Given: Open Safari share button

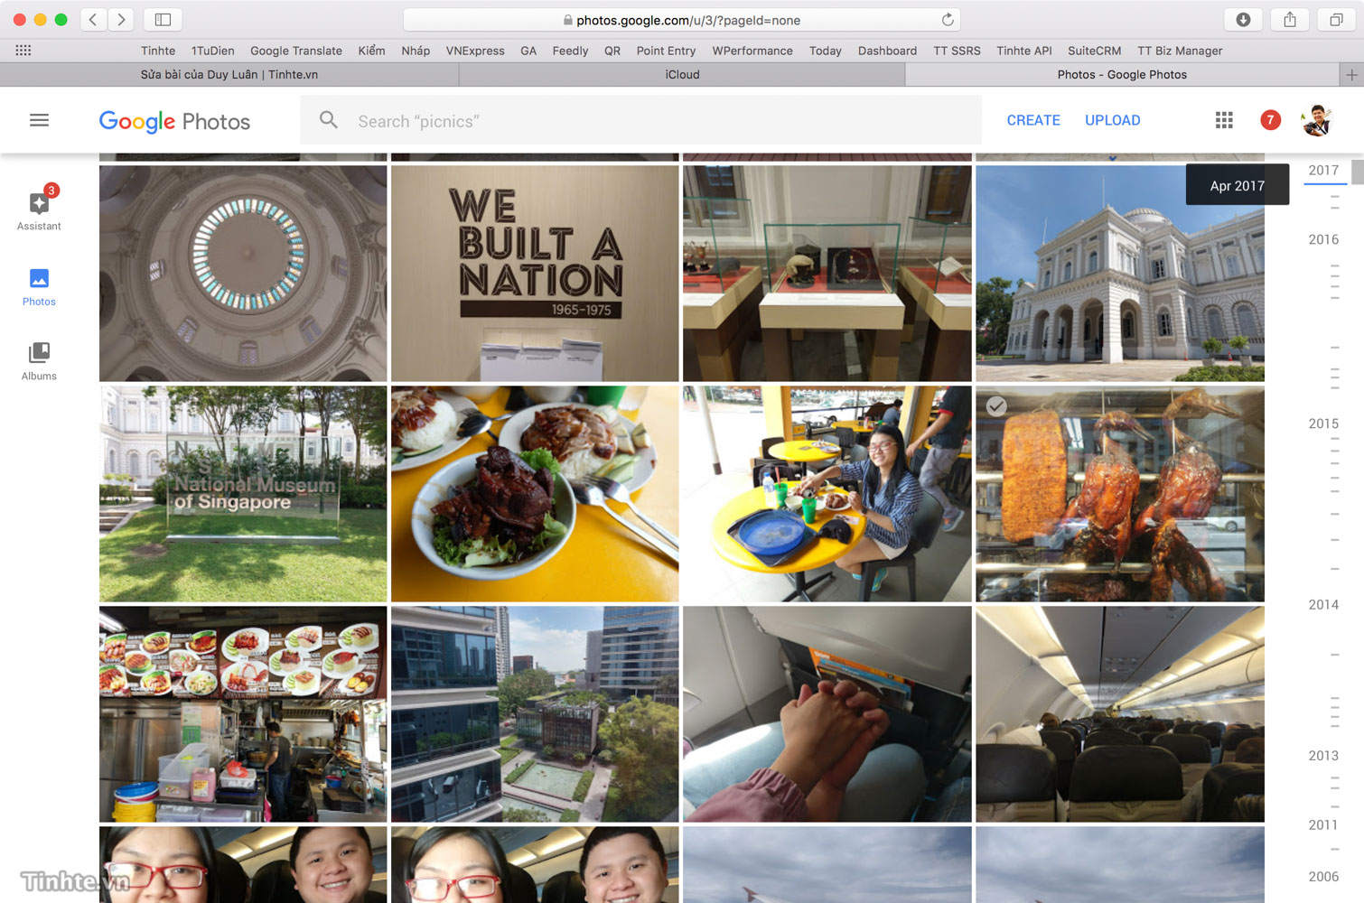Looking at the screenshot, I should tap(1290, 19).
